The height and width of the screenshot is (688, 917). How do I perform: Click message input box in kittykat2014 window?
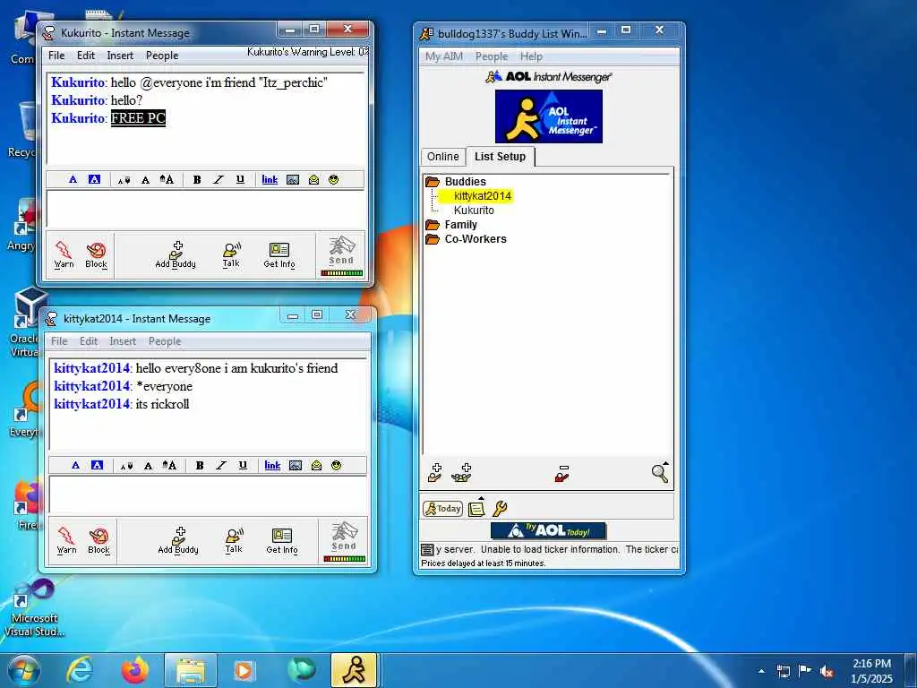tap(208, 494)
